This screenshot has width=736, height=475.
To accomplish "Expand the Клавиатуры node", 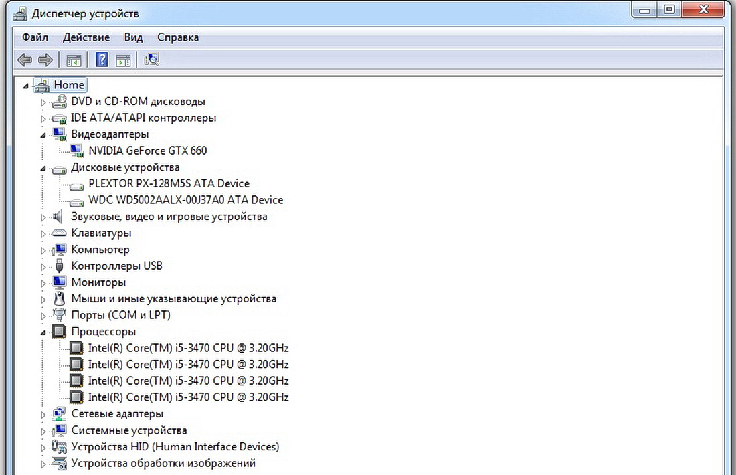I will click(x=43, y=233).
